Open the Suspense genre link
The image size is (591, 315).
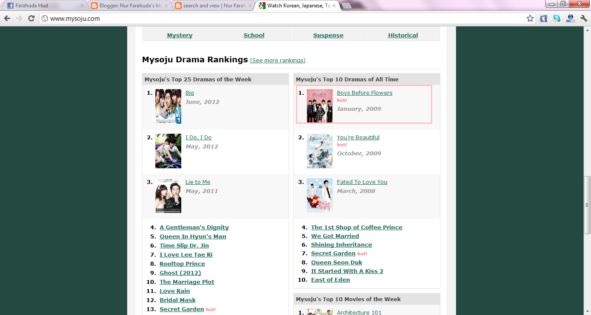[x=328, y=35]
